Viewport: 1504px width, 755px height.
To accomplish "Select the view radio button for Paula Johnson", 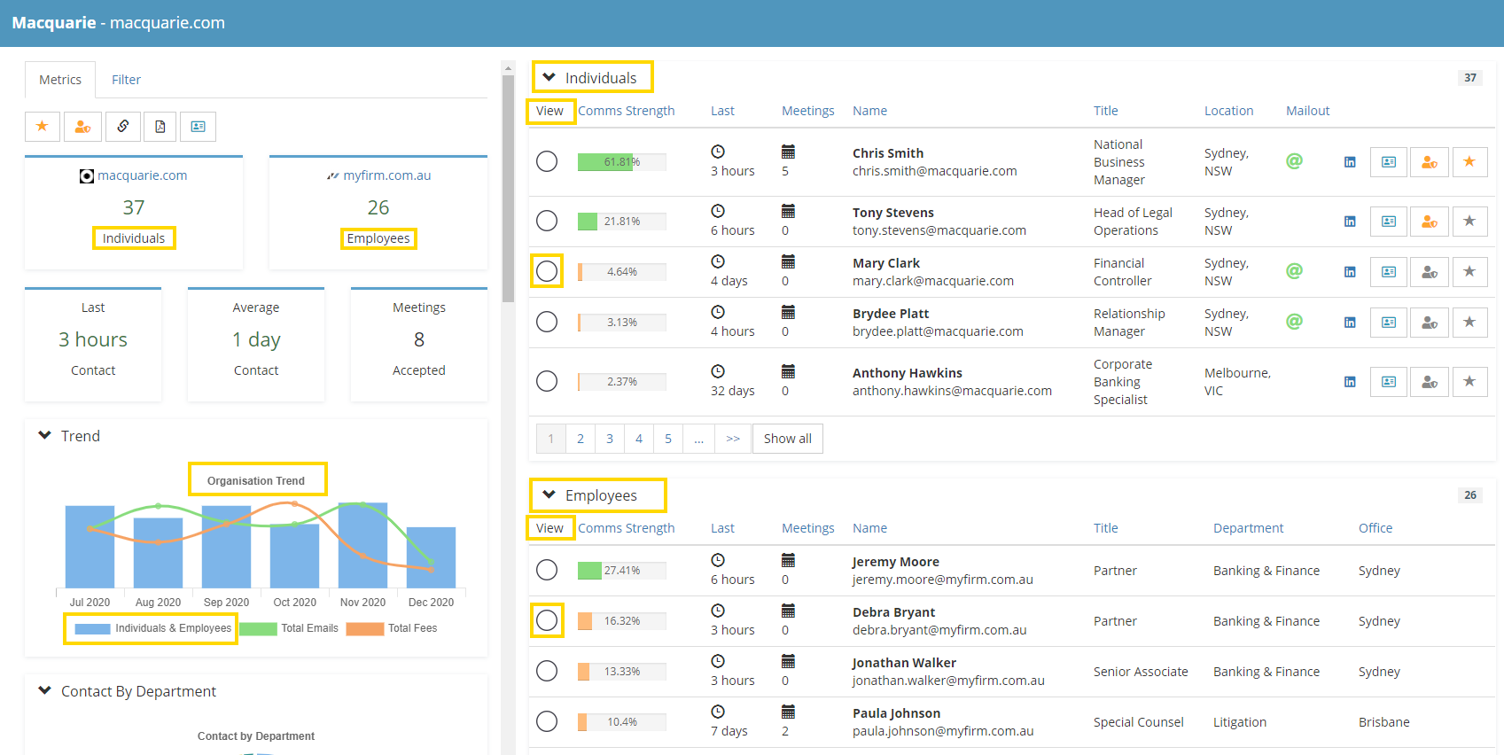I will click(547, 721).
